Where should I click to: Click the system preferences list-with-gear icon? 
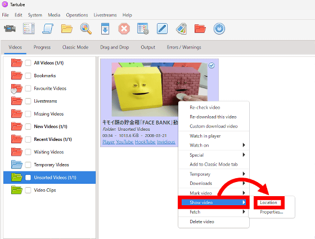pyautogui.click(x=143, y=29)
